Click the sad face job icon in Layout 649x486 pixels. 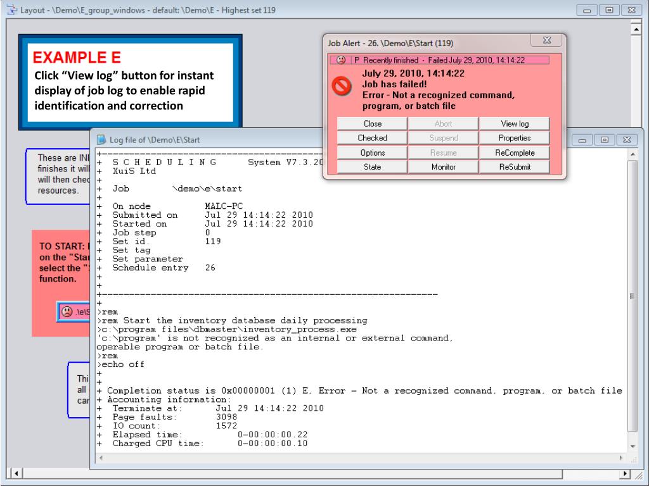pyautogui.click(x=67, y=311)
